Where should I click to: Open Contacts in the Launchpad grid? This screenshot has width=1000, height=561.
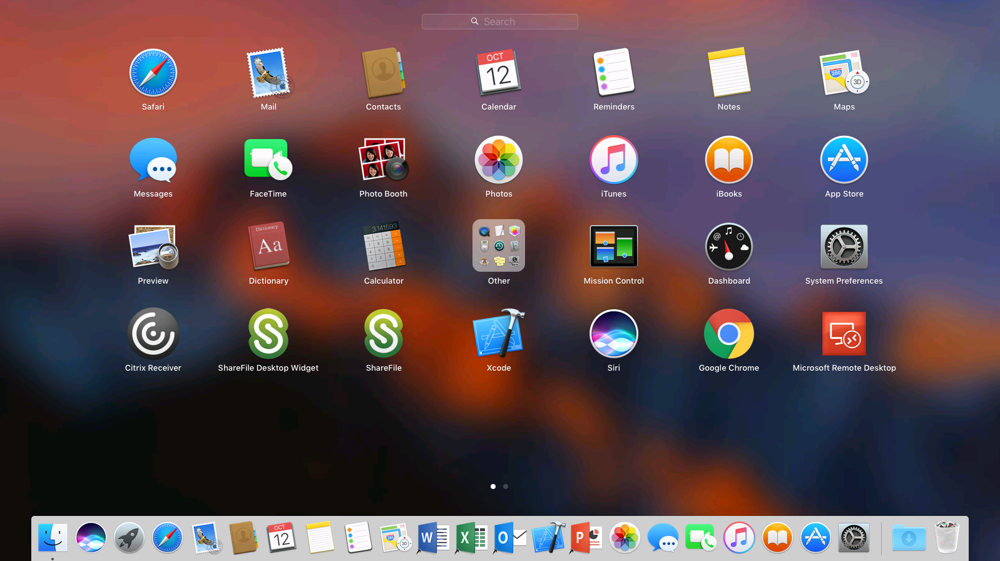[384, 73]
